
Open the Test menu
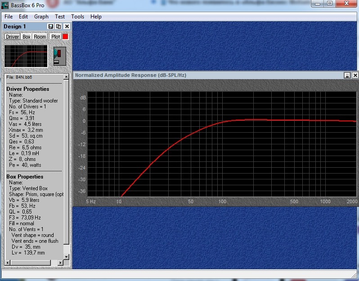pyautogui.click(x=59, y=17)
